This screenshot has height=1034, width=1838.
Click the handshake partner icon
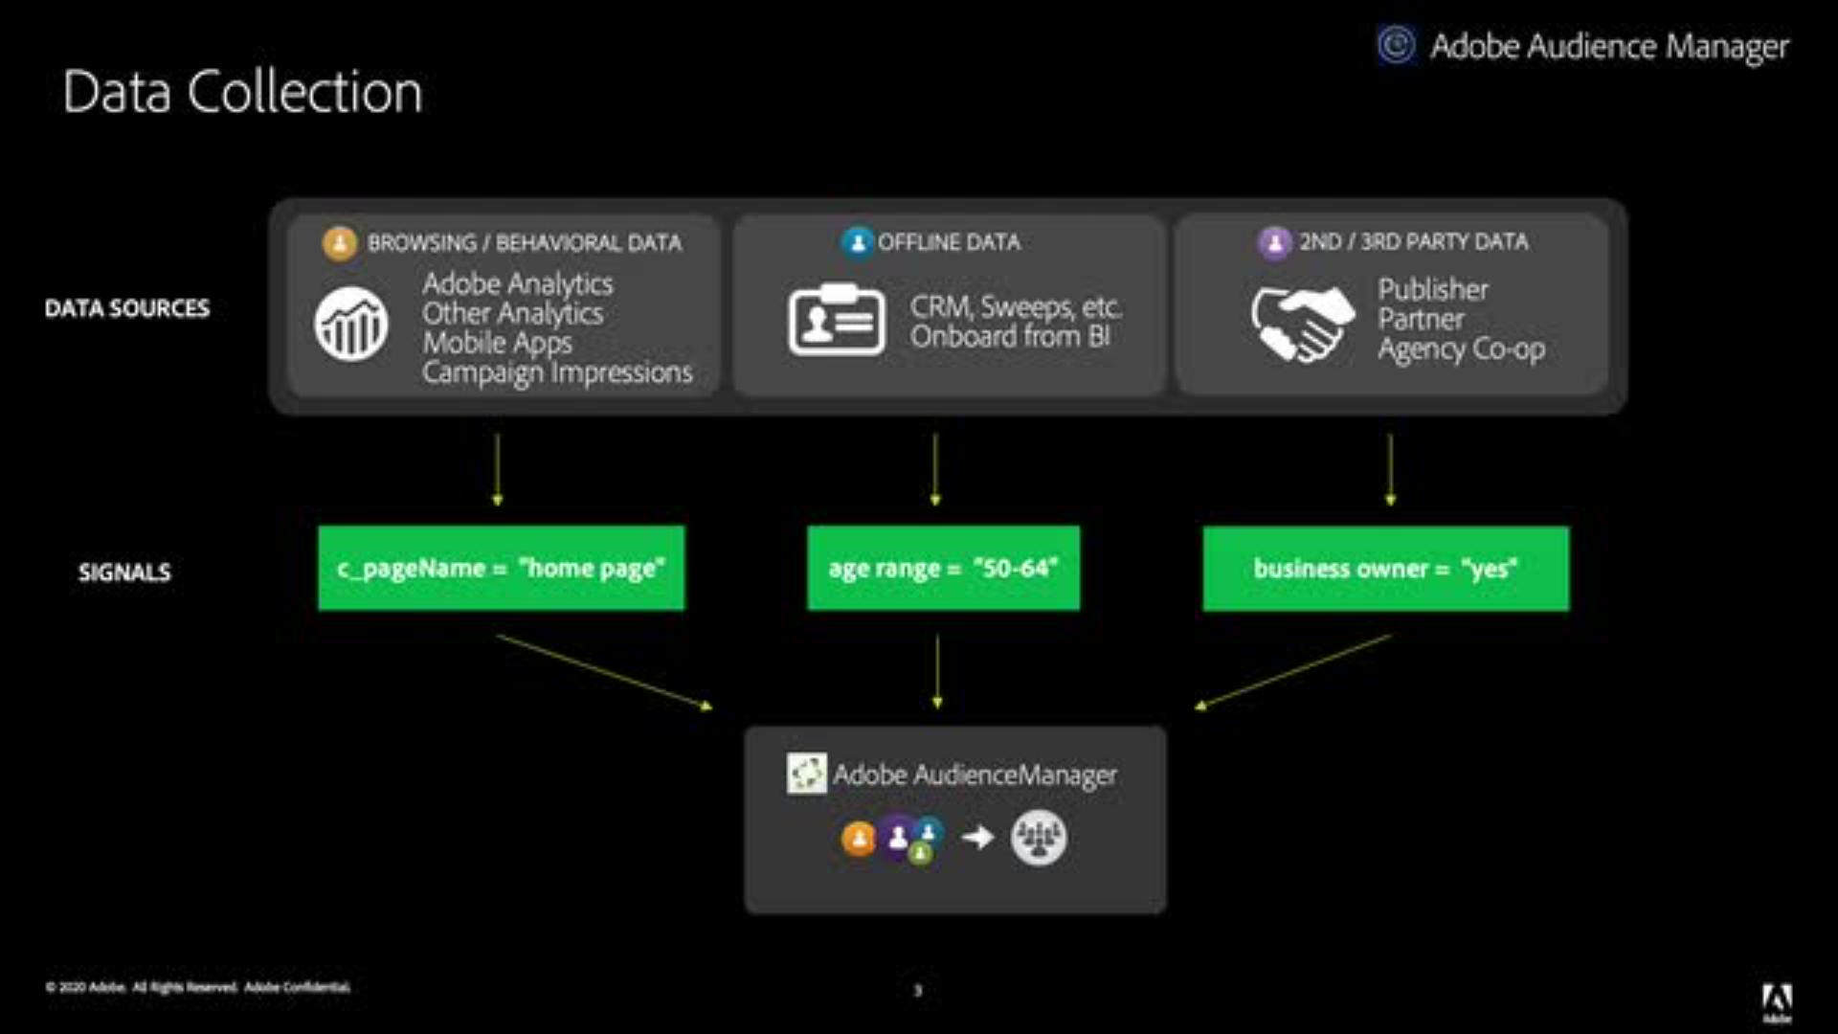1303,324
